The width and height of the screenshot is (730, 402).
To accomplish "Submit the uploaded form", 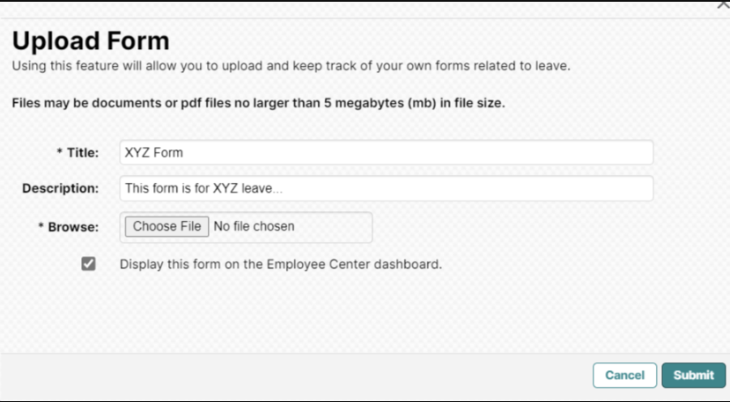I will [694, 376].
